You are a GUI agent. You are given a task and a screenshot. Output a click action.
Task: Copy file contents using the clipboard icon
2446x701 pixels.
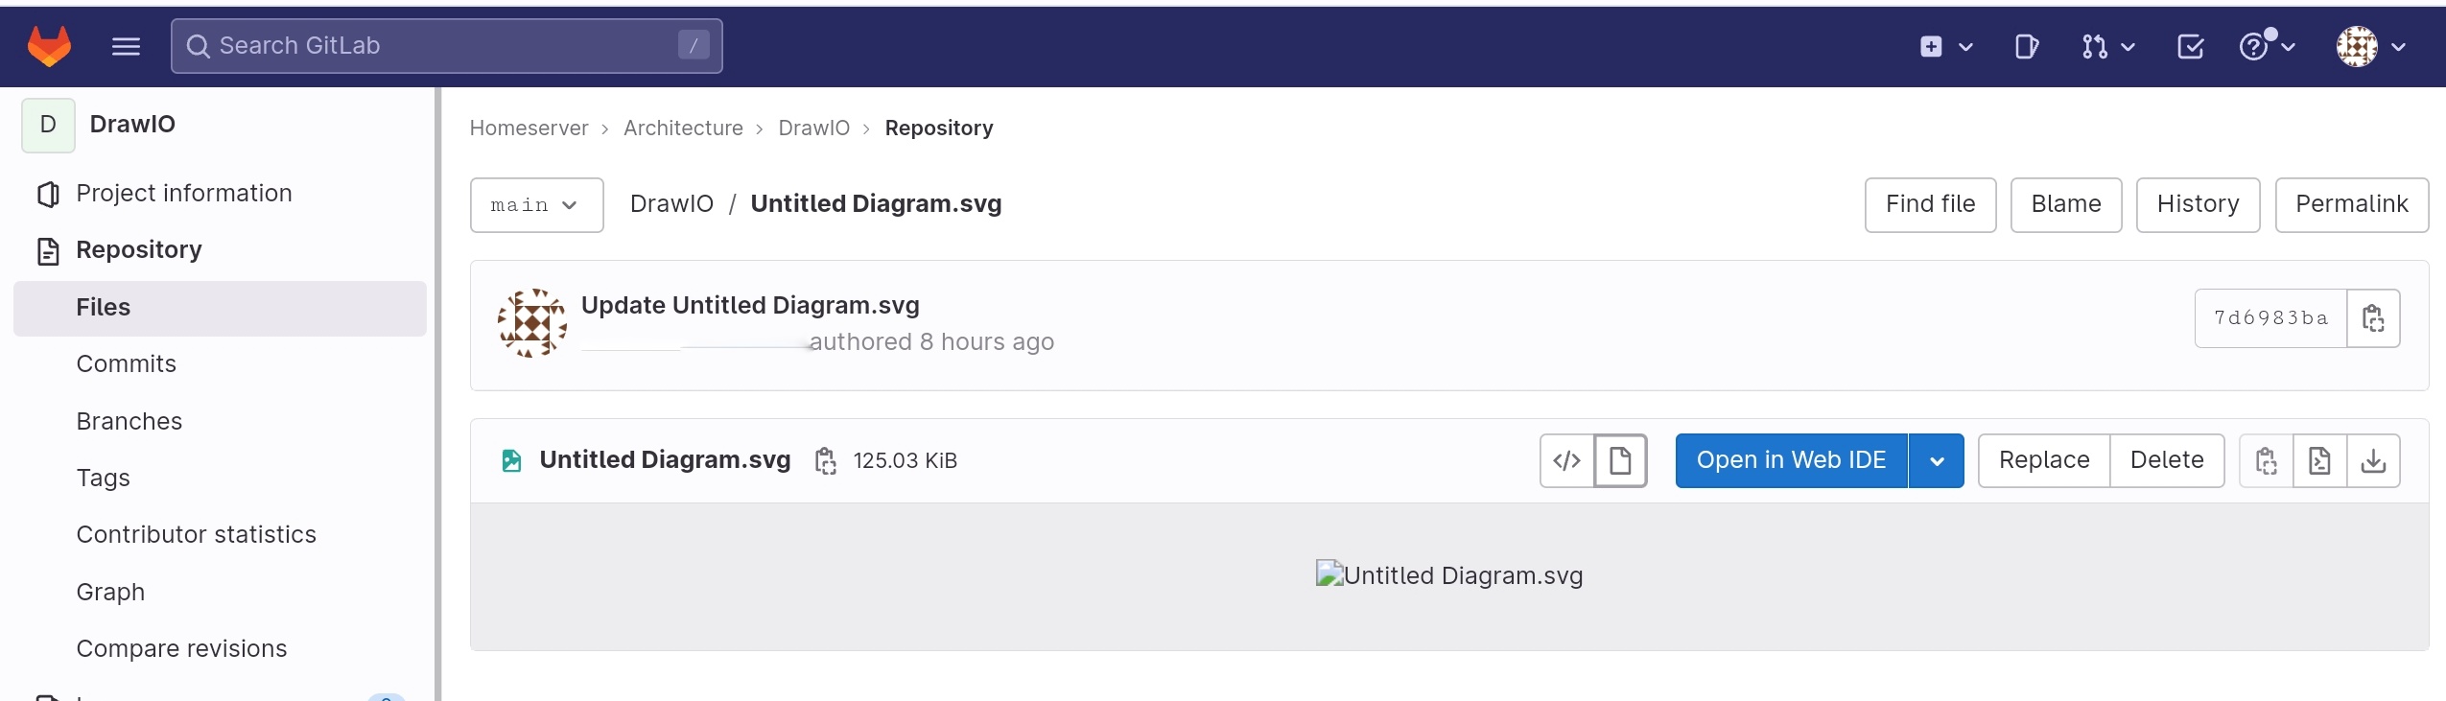[x=2266, y=460]
